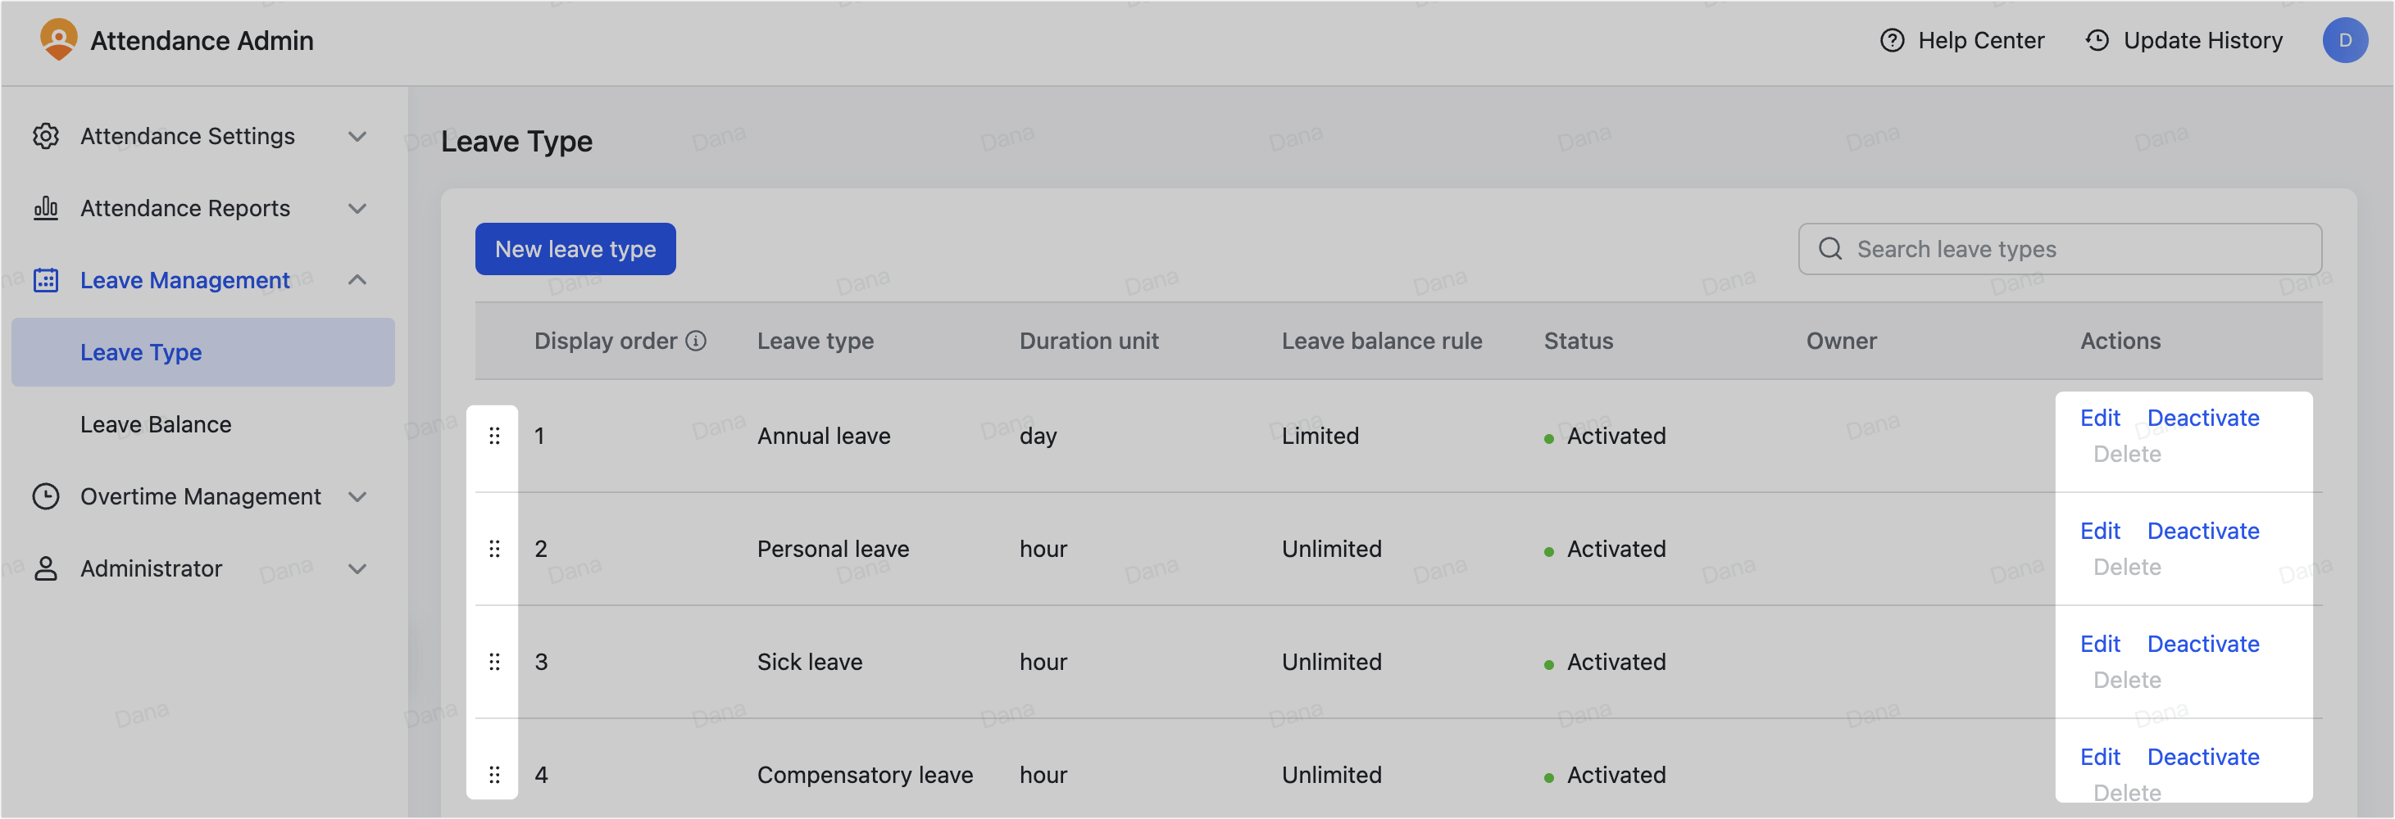Click the info icon next to Display order
The width and height of the screenshot is (2395, 819).
pyautogui.click(x=697, y=341)
